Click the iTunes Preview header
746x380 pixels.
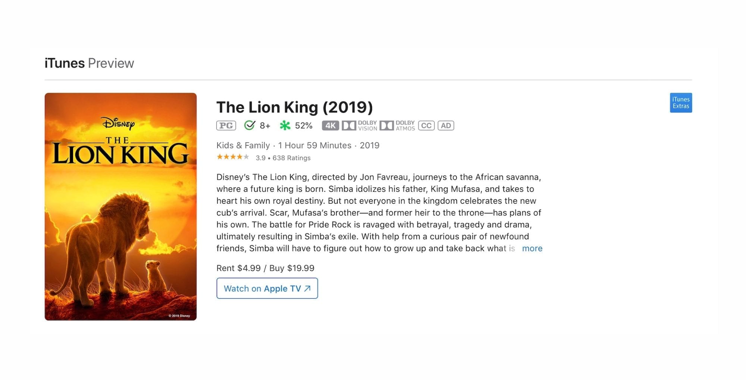[89, 63]
